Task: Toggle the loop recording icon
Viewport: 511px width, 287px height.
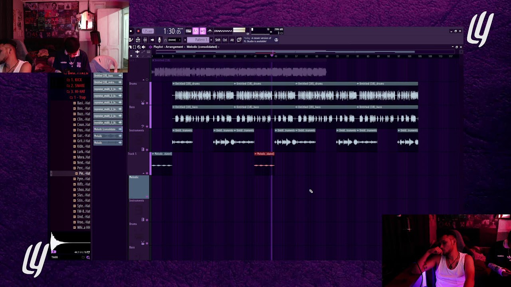Action: point(203,31)
